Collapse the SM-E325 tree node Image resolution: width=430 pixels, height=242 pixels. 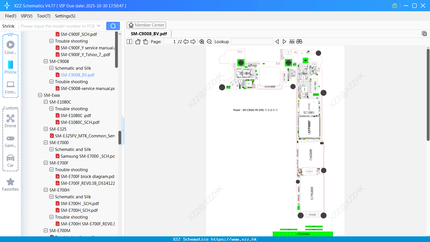click(x=46, y=129)
